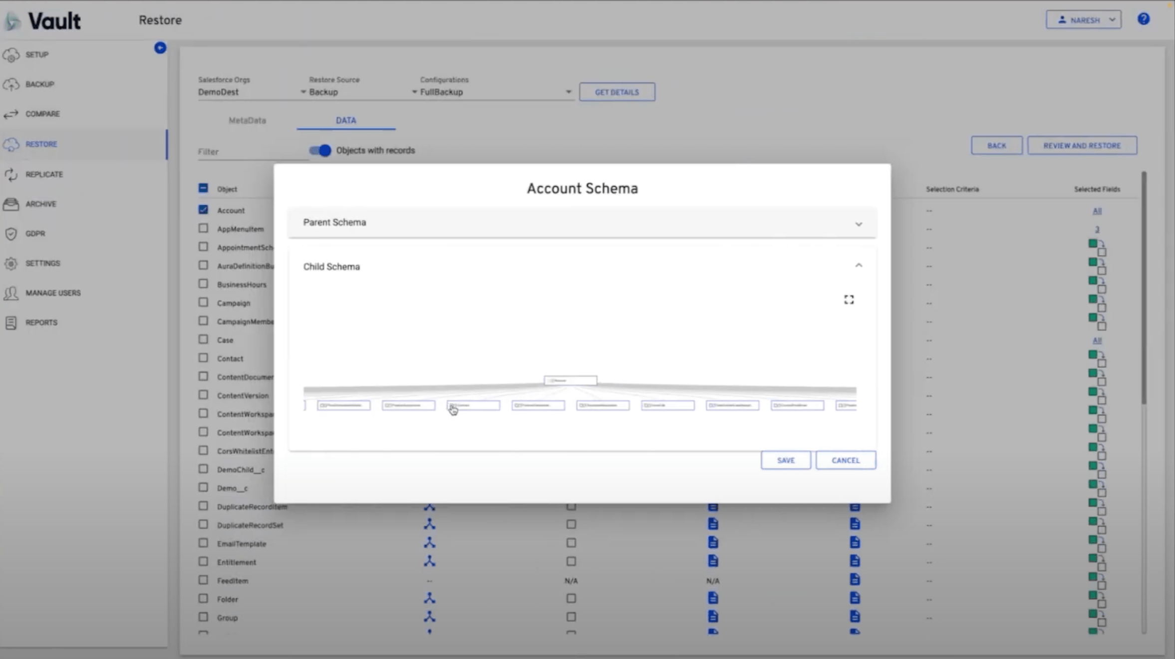The width and height of the screenshot is (1175, 659).
Task: Collapse the Child Schema section
Action: tap(859, 265)
